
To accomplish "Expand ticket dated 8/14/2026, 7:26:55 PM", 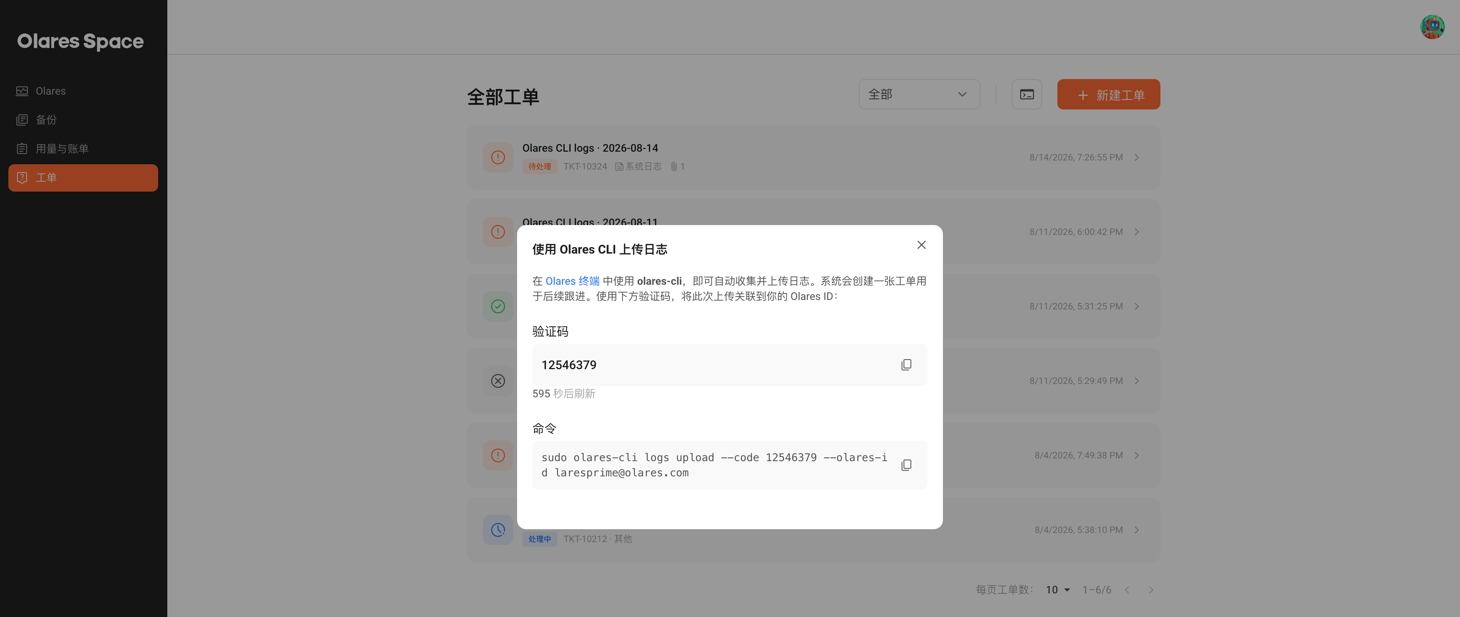I will 1137,157.
